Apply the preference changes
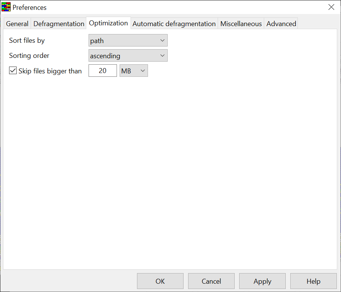Image resolution: width=341 pixels, height=292 pixels. 262,281
